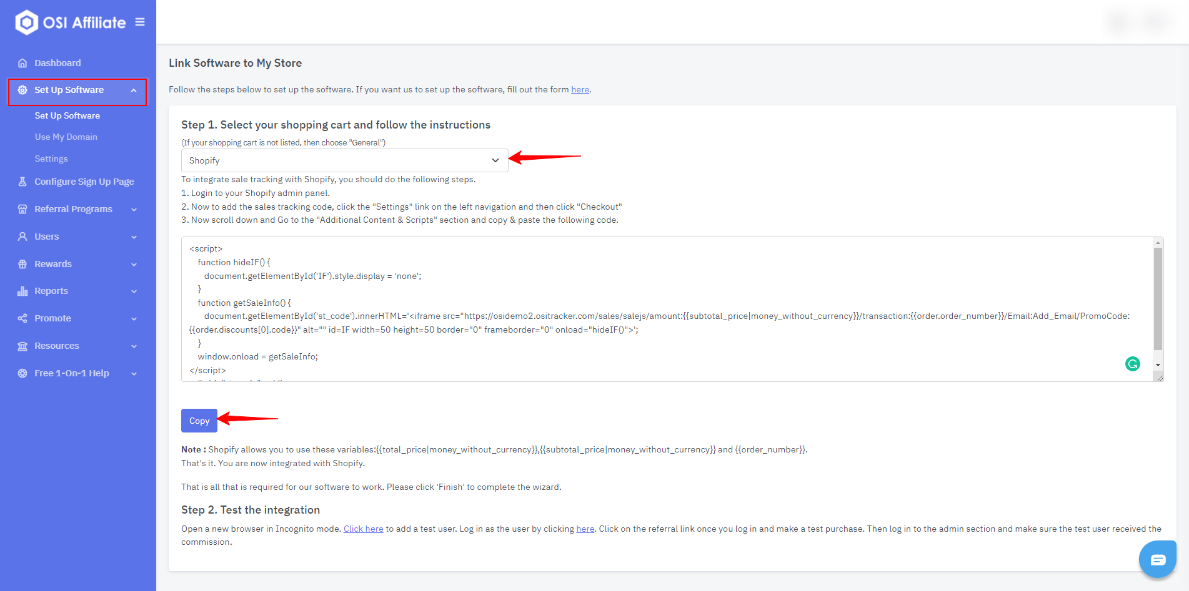Click the Set Up Software gear icon

tap(22, 90)
